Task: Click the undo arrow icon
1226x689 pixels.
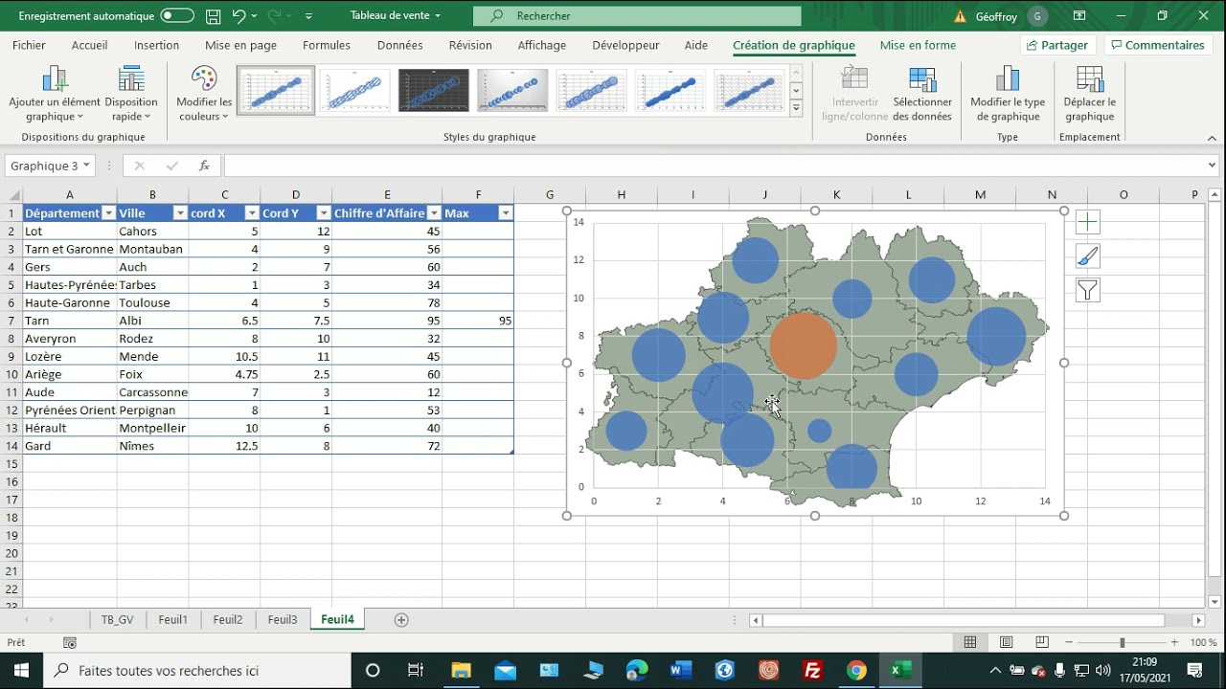Action: pyautogui.click(x=239, y=16)
